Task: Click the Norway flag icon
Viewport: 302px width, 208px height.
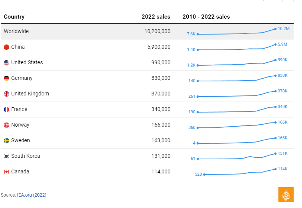Action: coord(6,125)
